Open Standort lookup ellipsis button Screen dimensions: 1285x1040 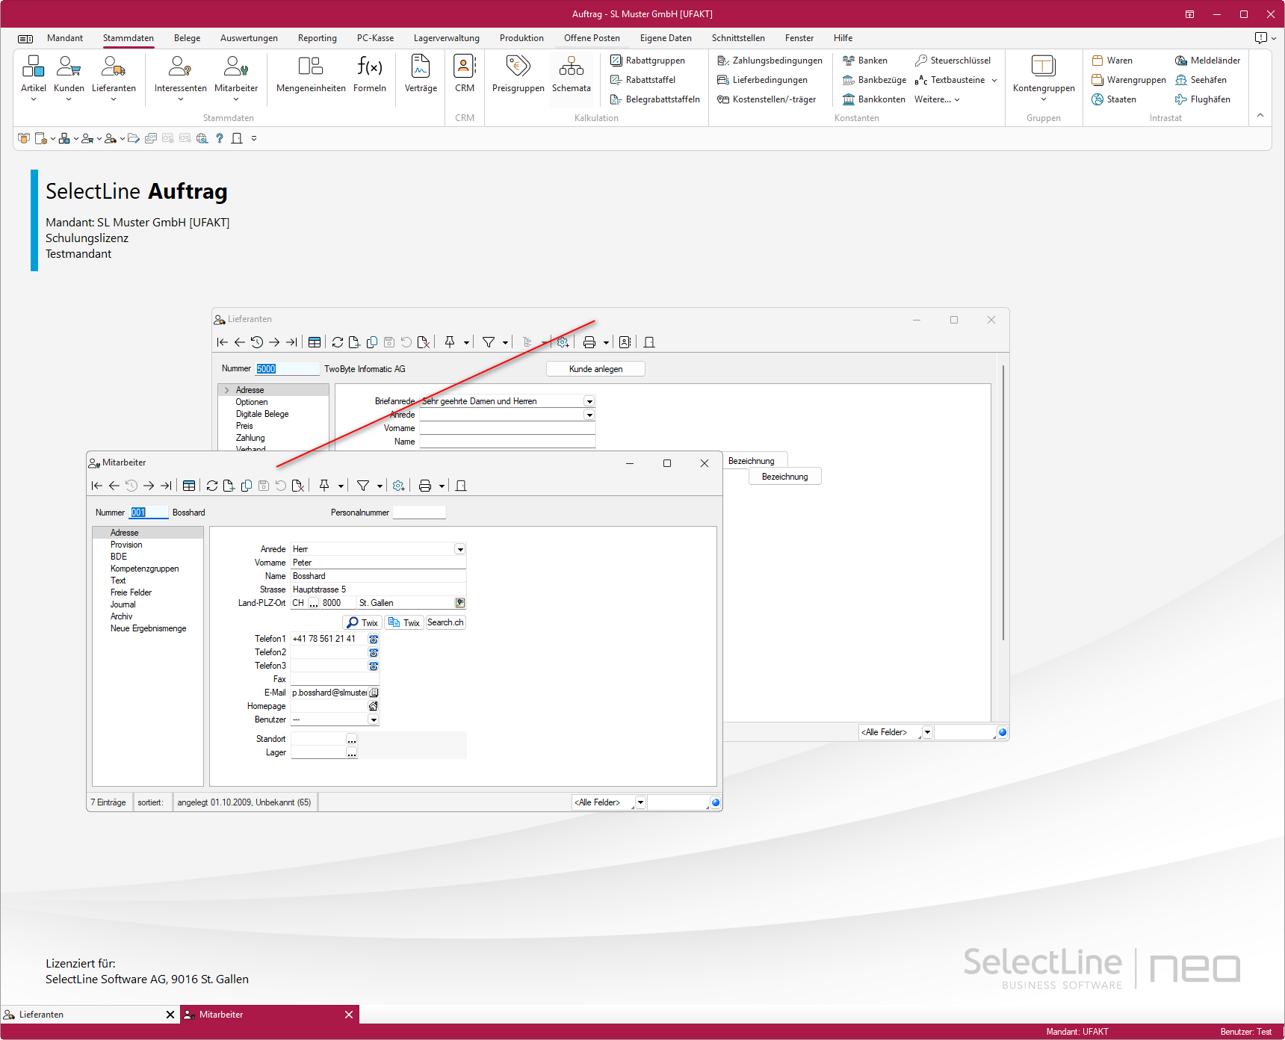351,739
